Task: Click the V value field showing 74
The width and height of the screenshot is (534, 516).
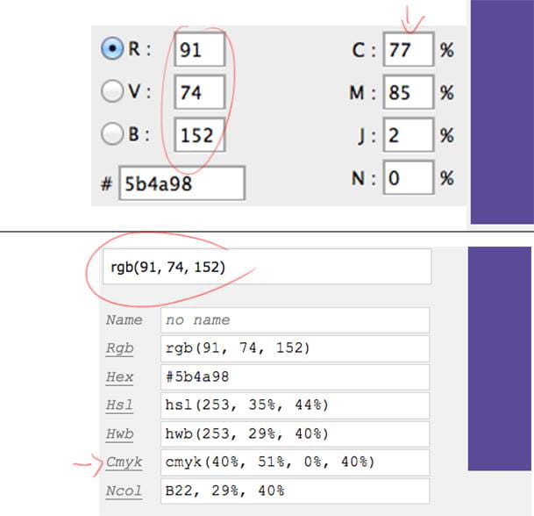Action: click(200, 92)
